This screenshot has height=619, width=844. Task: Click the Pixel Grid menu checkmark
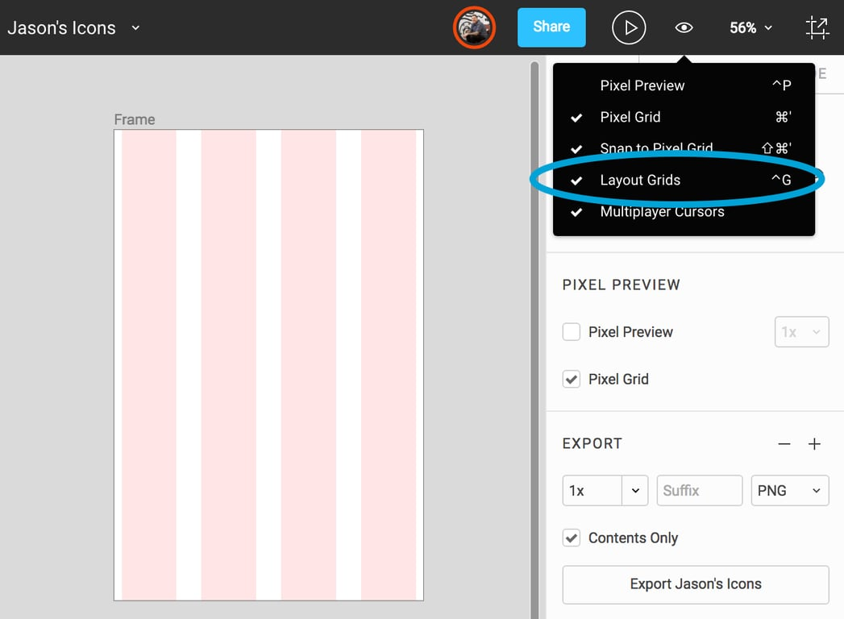[x=576, y=118]
